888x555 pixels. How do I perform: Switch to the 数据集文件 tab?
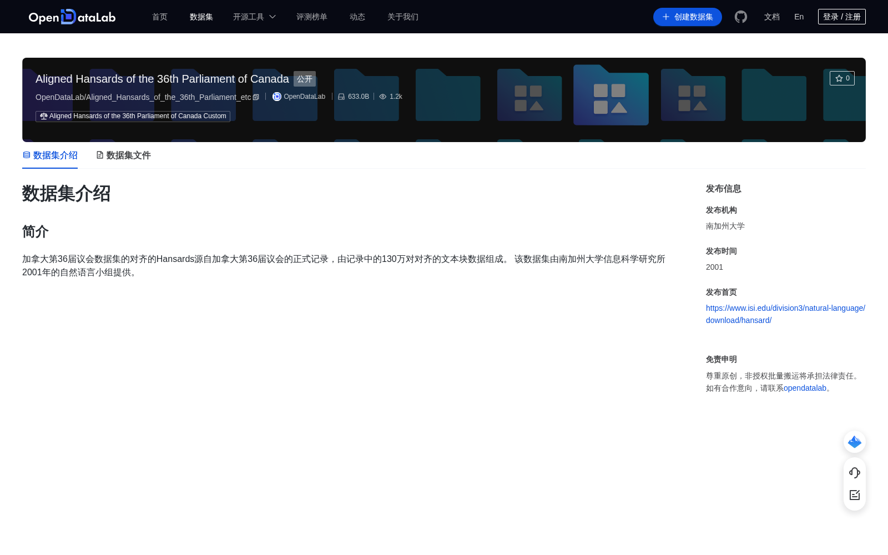(123, 155)
